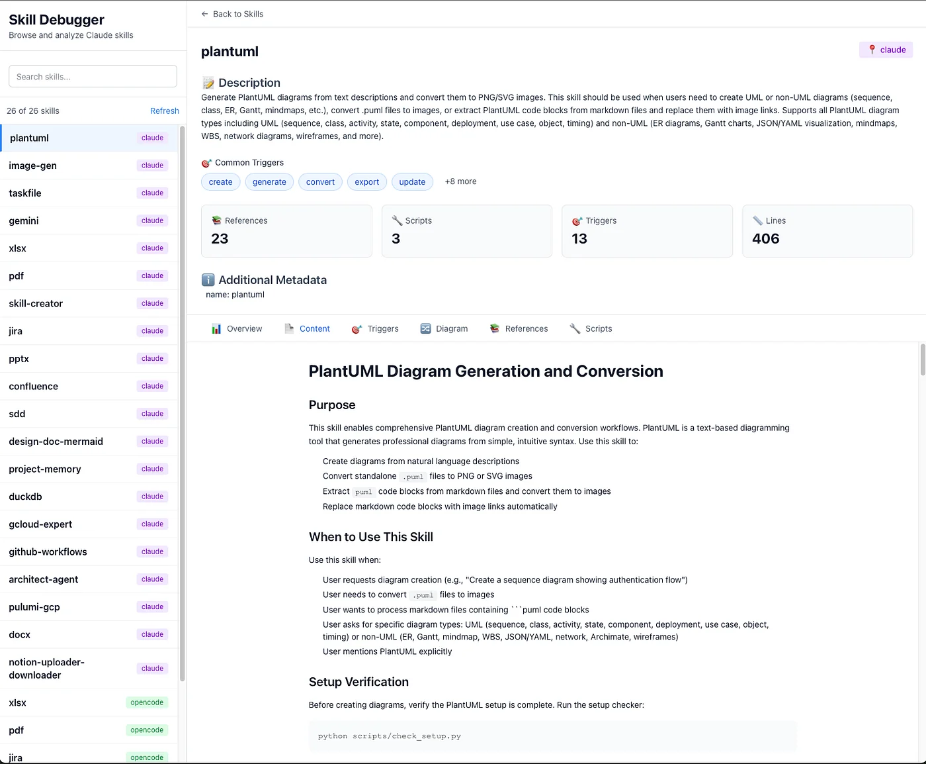
Task: Click the Triggers tab target icon
Action: [357, 329]
